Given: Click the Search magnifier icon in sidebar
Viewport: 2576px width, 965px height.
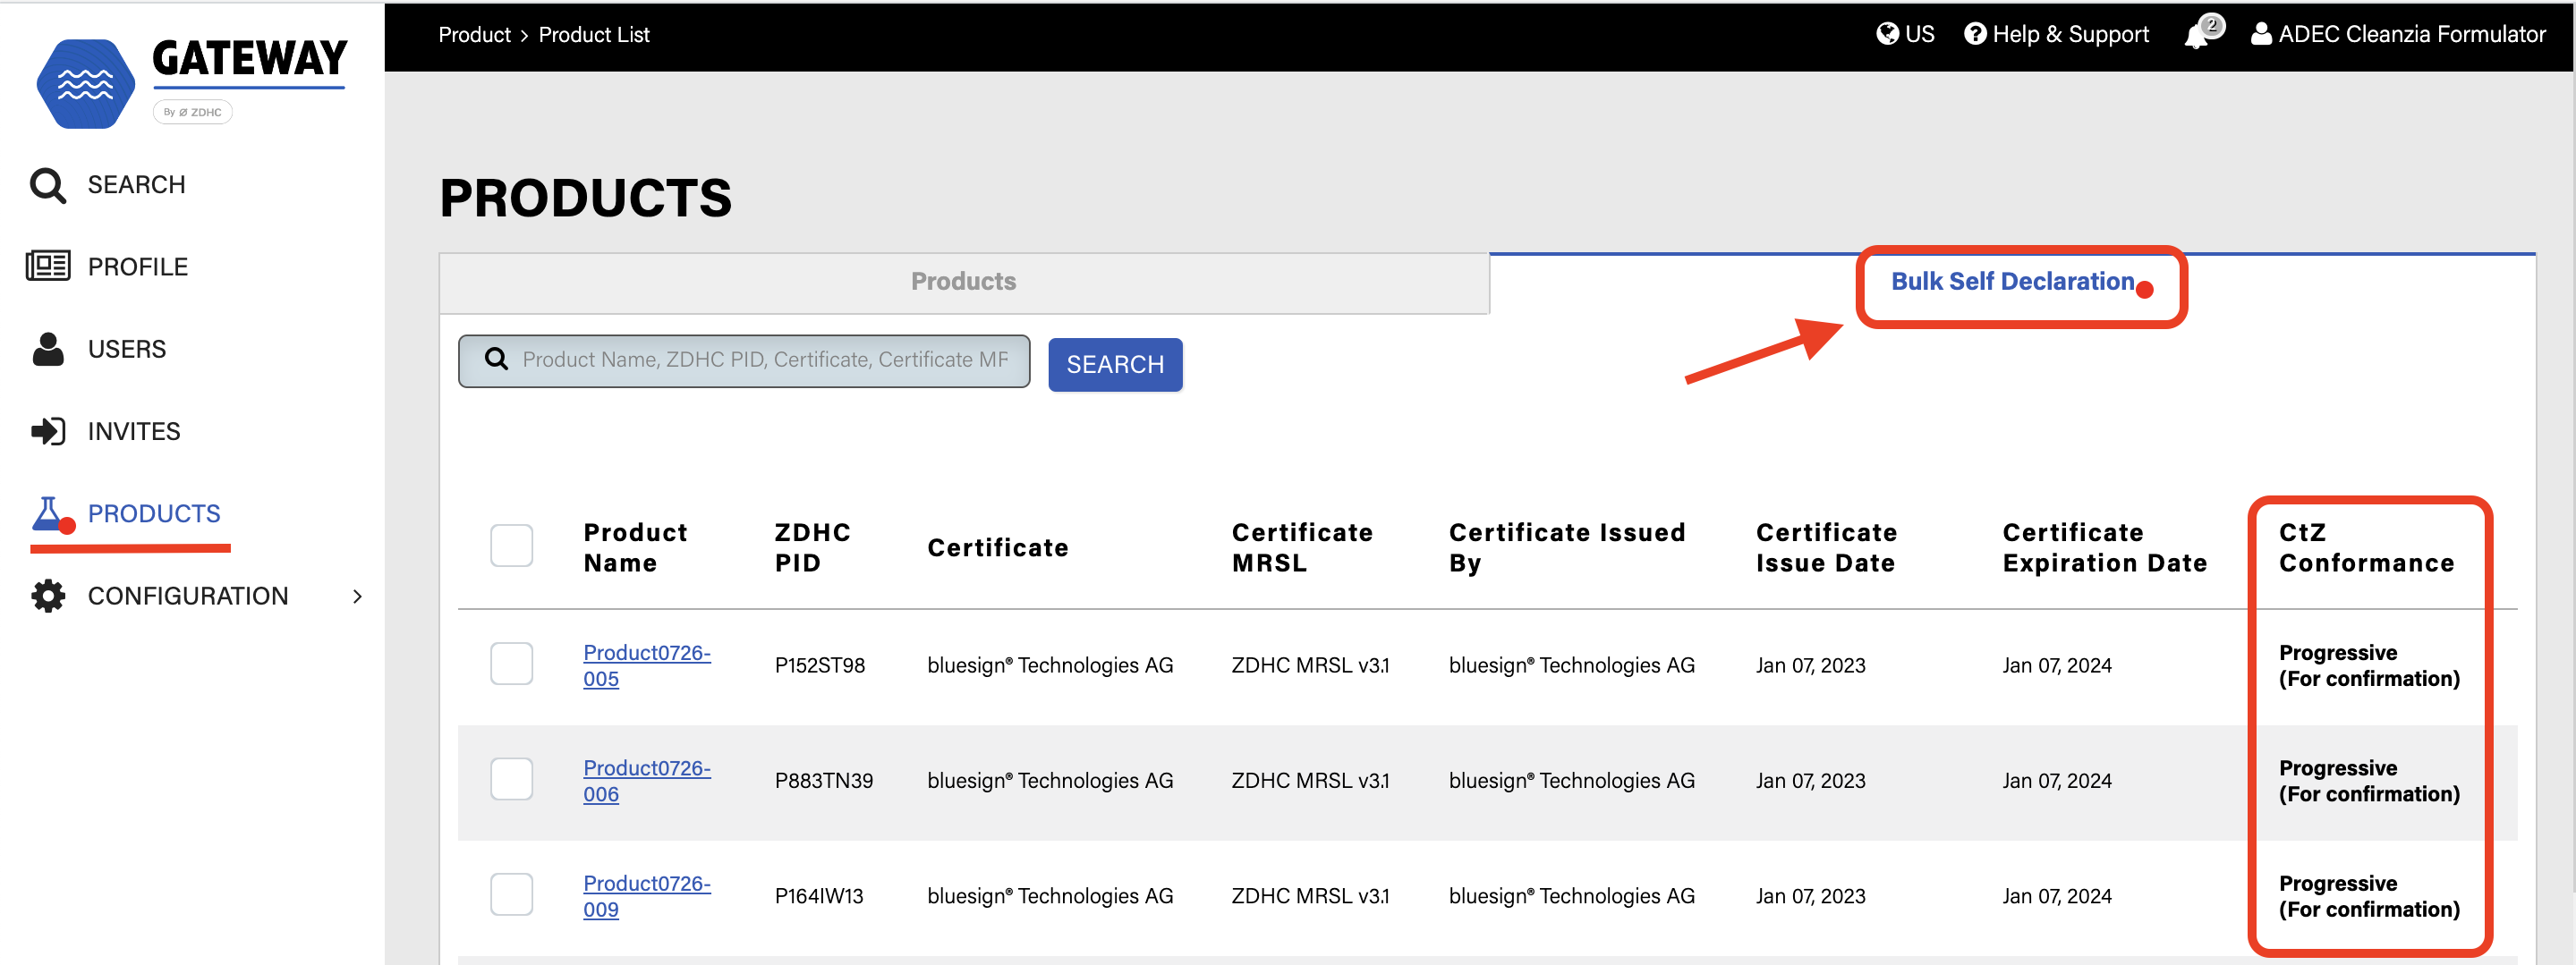Looking at the screenshot, I should [x=47, y=185].
